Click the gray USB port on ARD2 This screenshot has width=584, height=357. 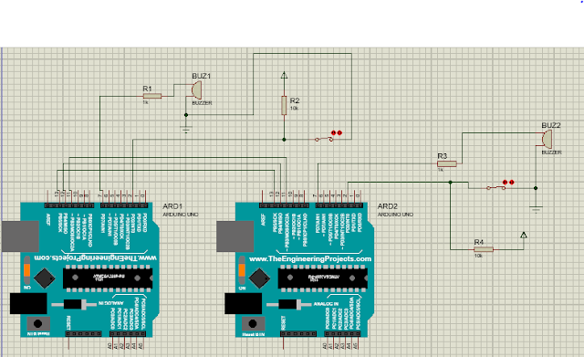click(235, 236)
